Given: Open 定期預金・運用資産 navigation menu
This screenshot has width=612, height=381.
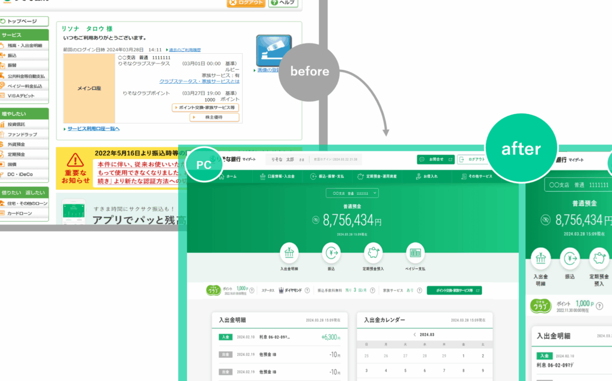Looking at the screenshot, I should point(377,176).
